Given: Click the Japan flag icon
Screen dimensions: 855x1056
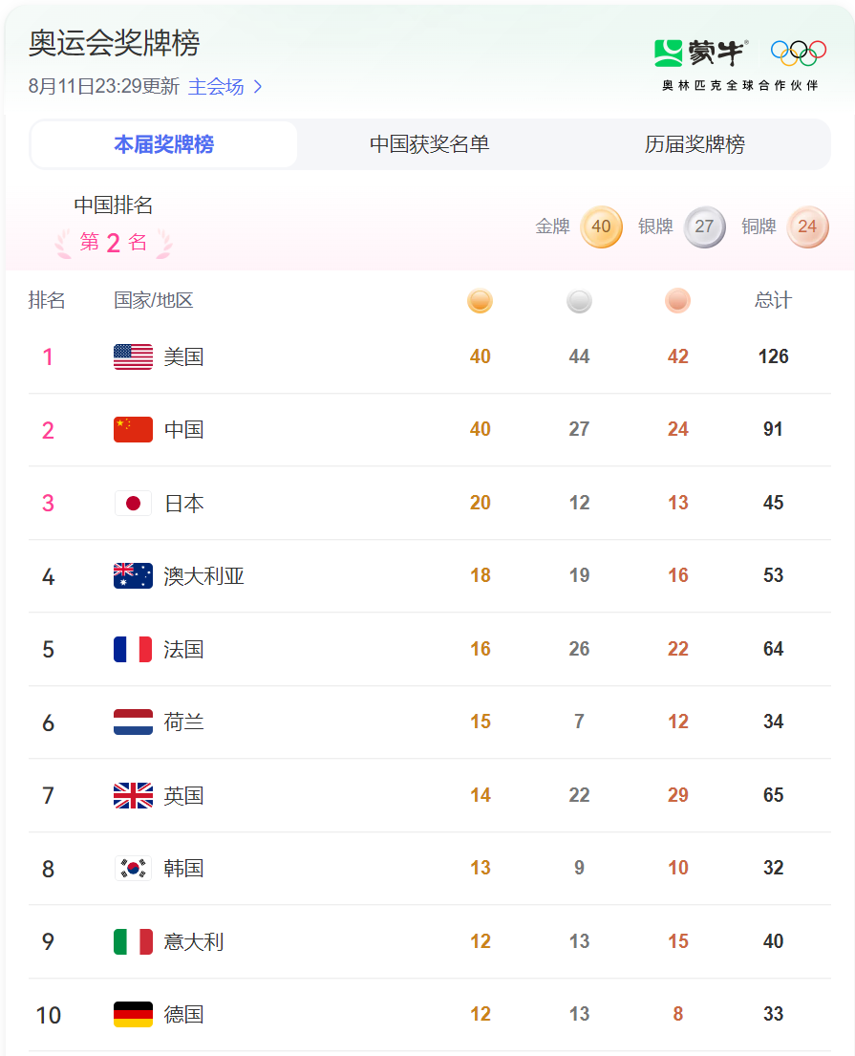Looking at the screenshot, I should 133,504.
